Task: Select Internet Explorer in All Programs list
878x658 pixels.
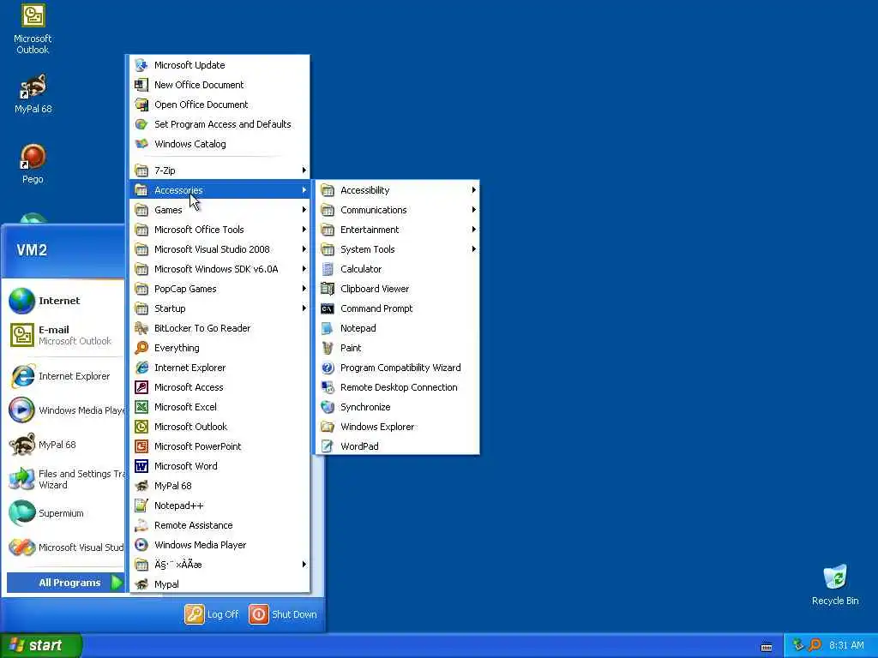Action: tap(220, 368)
